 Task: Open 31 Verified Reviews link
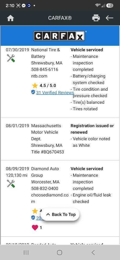pos(55,93)
